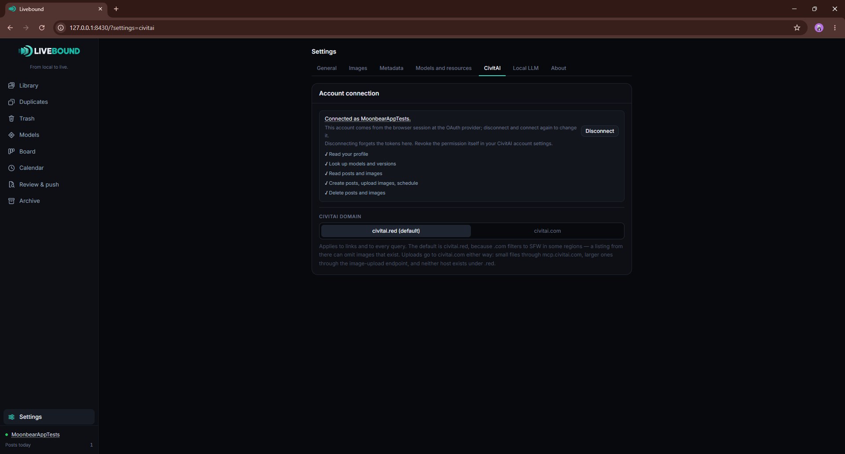845x454 pixels.
Task: Open Duplicates from the sidebar
Action: tap(49, 102)
